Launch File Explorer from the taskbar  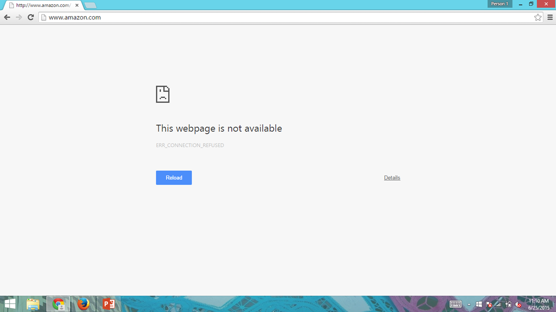tap(33, 304)
